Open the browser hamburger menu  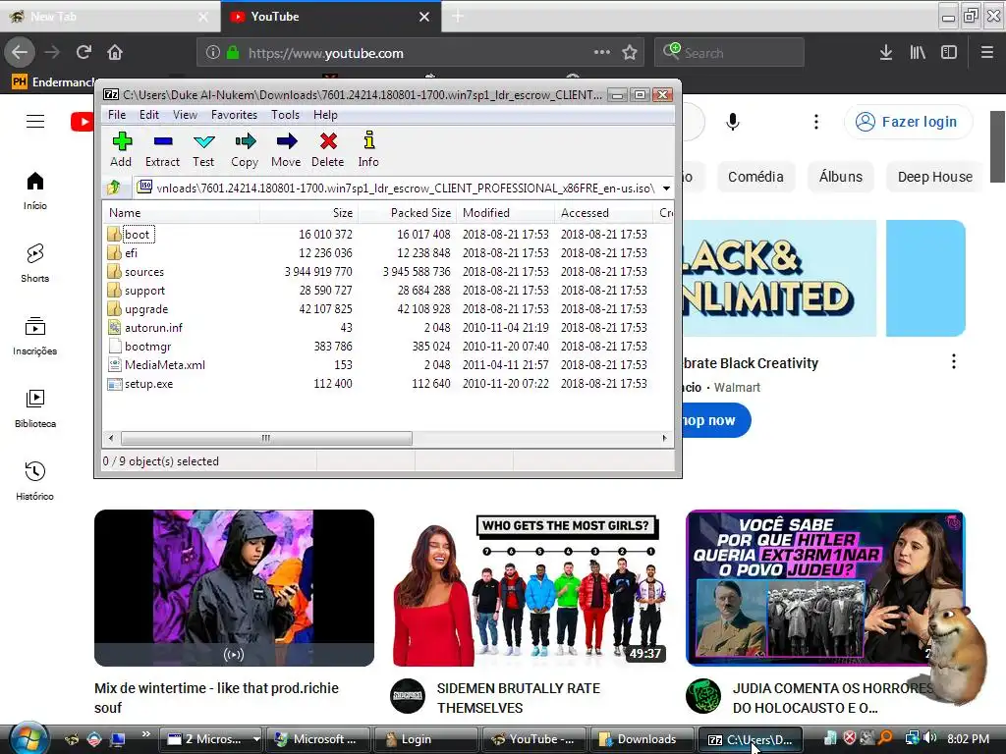click(987, 53)
